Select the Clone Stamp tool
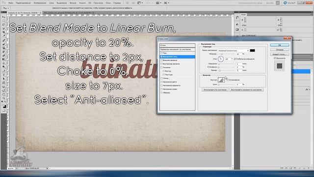 click(x=4, y=48)
